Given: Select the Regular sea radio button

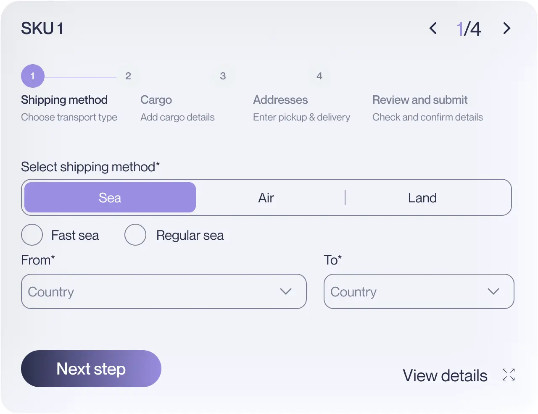Looking at the screenshot, I should tap(135, 235).
